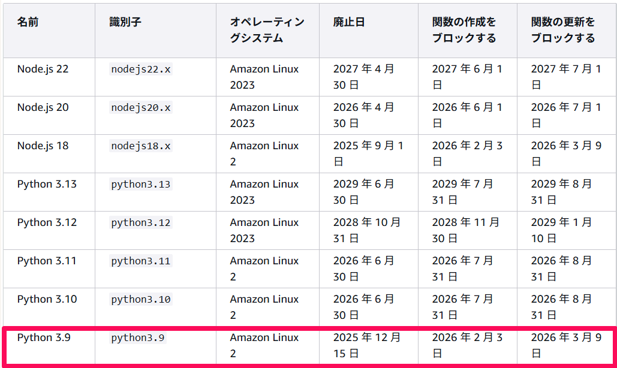Click the nodejs22.x identifier code
The width and height of the screenshot is (617, 368).
(141, 69)
